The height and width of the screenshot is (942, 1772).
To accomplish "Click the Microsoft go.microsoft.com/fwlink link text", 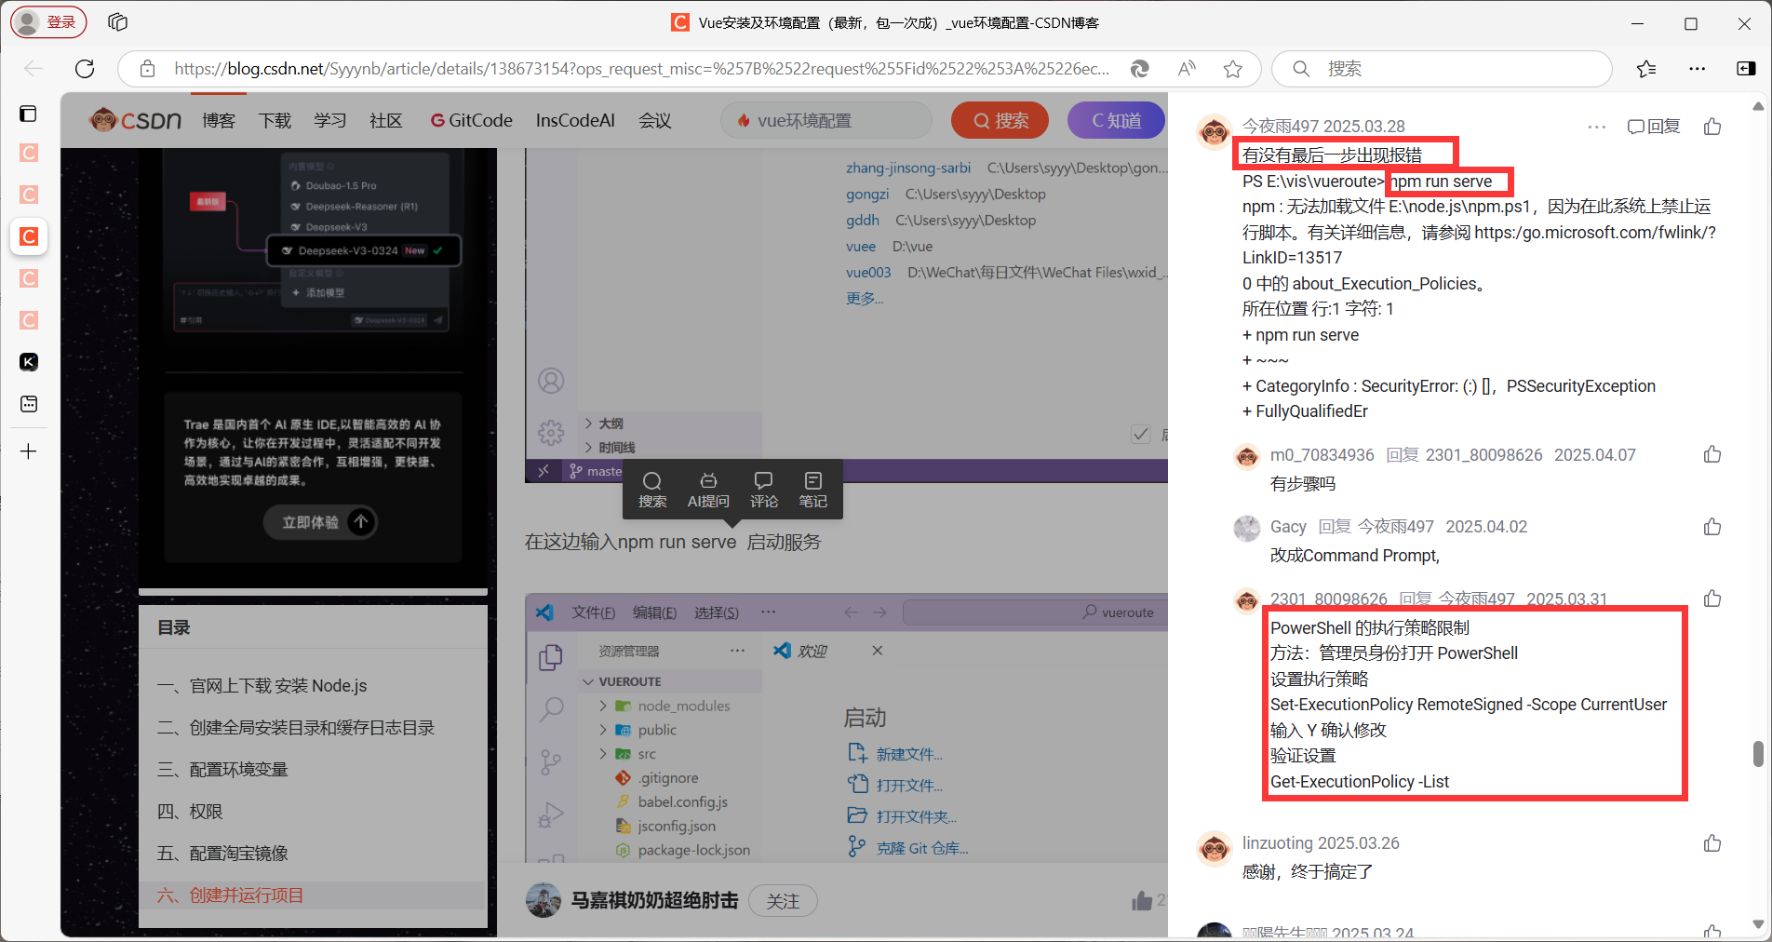I will click(x=1480, y=245).
